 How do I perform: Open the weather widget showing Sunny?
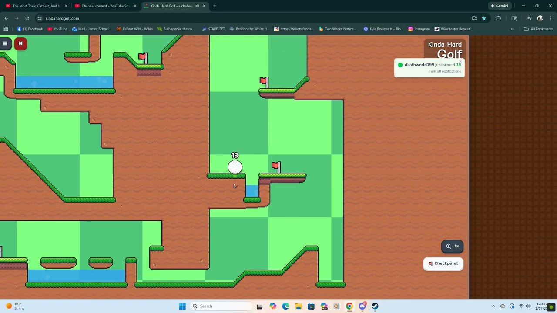14,306
